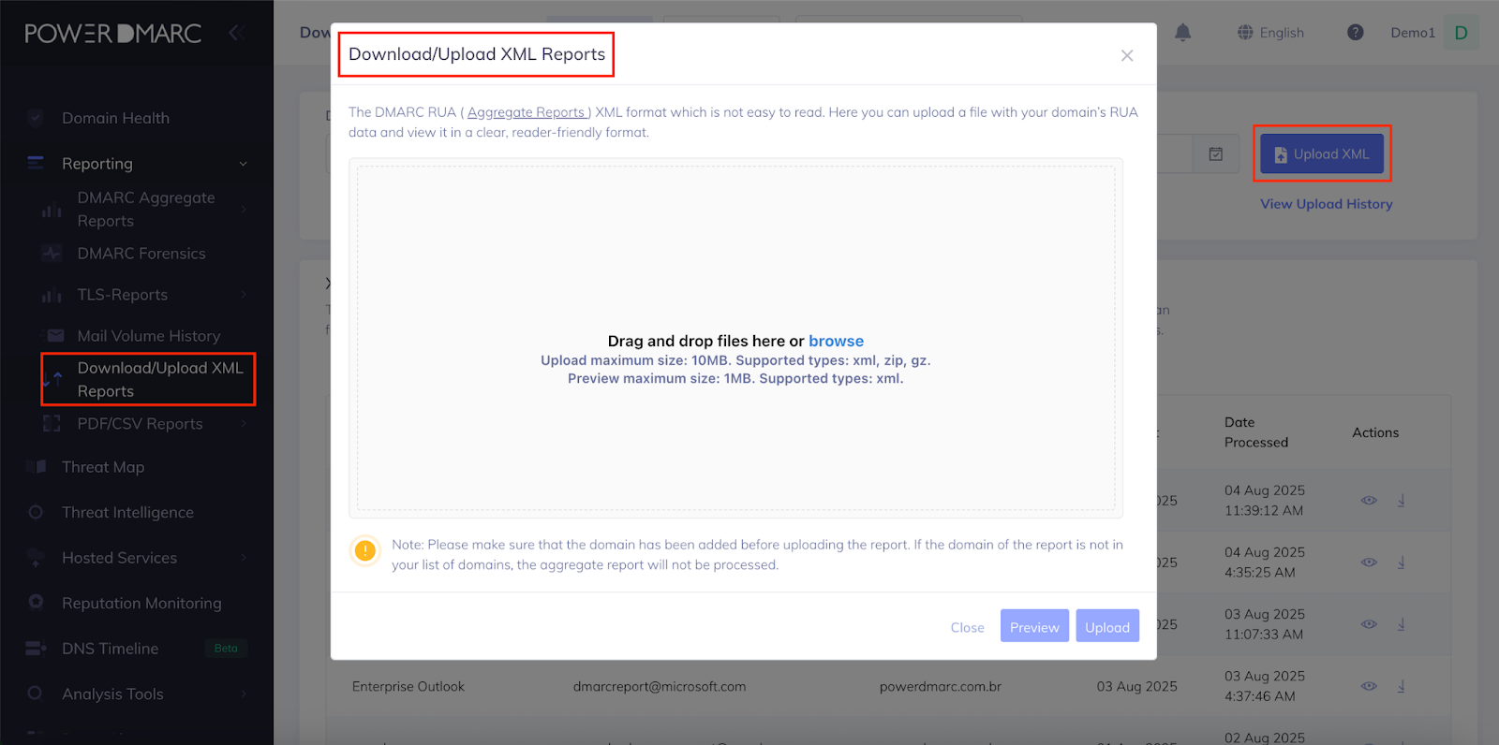Click the Reputation Monitoring icon
The image size is (1499, 745).
[36, 602]
